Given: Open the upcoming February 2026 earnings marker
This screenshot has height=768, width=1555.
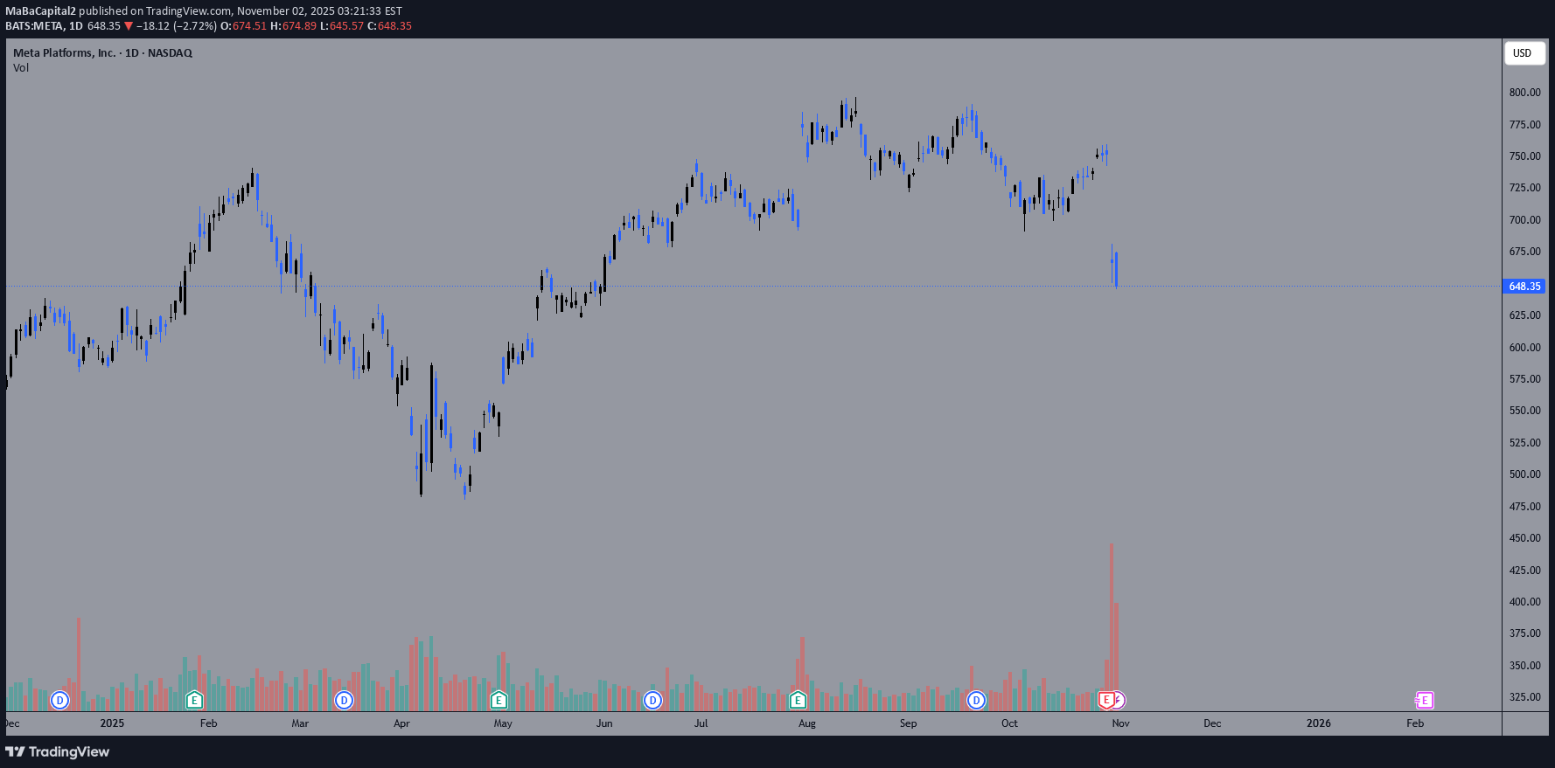Looking at the screenshot, I should click(1425, 700).
